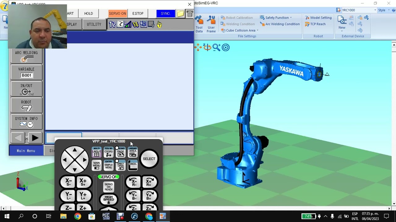The width and height of the screenshot is (396, 222).
Task: Open Chrome from taskbar
Action: (77, 216)
